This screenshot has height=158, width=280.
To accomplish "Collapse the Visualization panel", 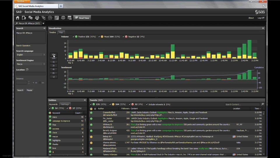I will pyautogui.click(x=263, y=28).
